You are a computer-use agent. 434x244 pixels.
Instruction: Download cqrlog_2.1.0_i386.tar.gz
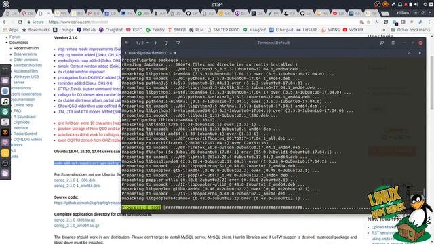75,220
